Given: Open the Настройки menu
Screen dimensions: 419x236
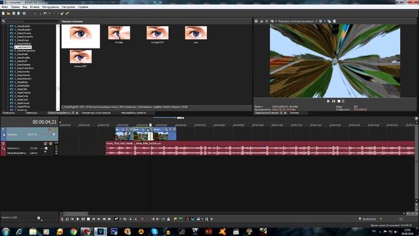Looking at the screenshot, I should coord(68,7).
